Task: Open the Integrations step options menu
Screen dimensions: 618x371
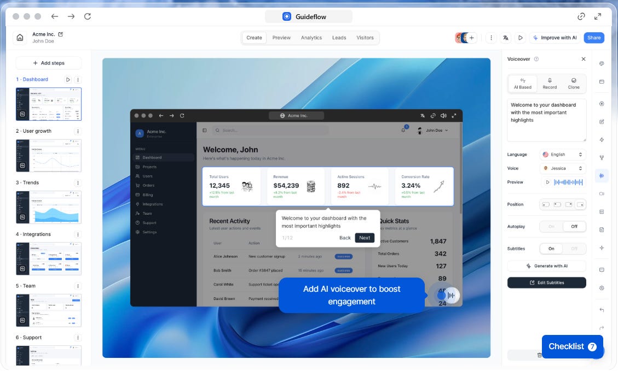Action: click(78, 234)
